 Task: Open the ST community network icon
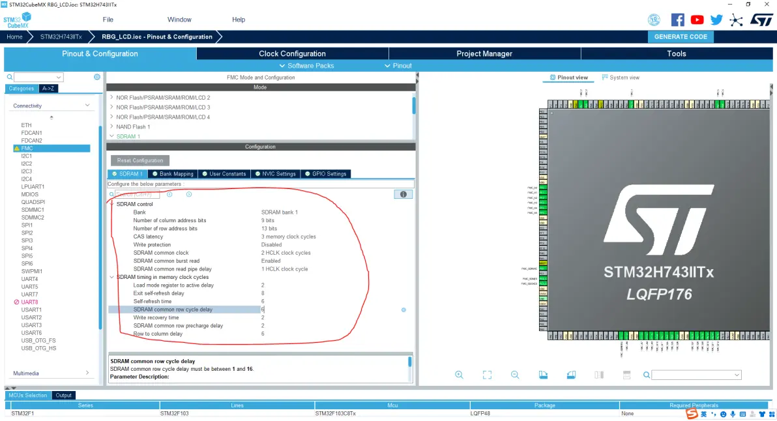[737, 20]
